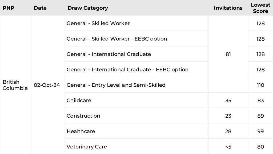Click the Childcare draw category
This screenshot has width=273, height=154.
tap(79, 101)
